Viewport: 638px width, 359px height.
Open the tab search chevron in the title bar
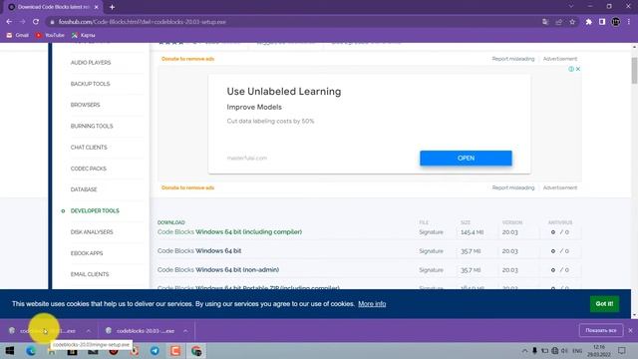coord(571,7)
